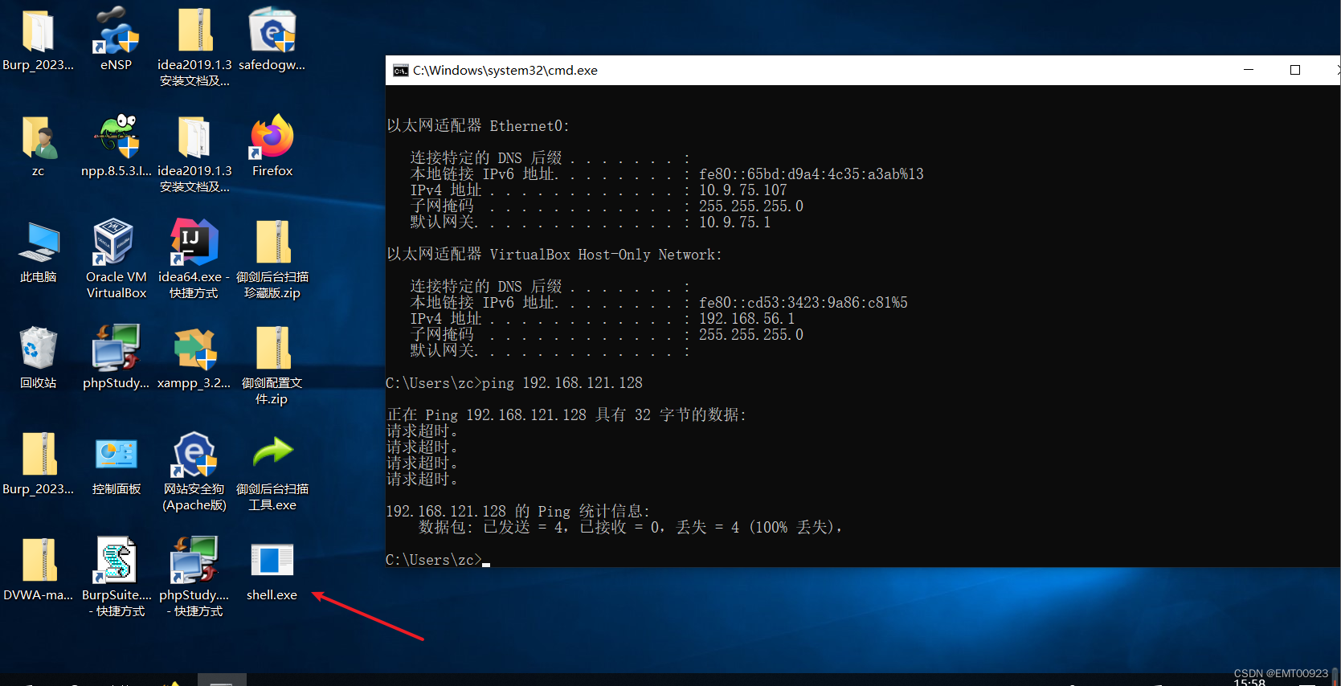
Task: Click the 192.168.56.1 address text
Action: click(x=747, y=319)
